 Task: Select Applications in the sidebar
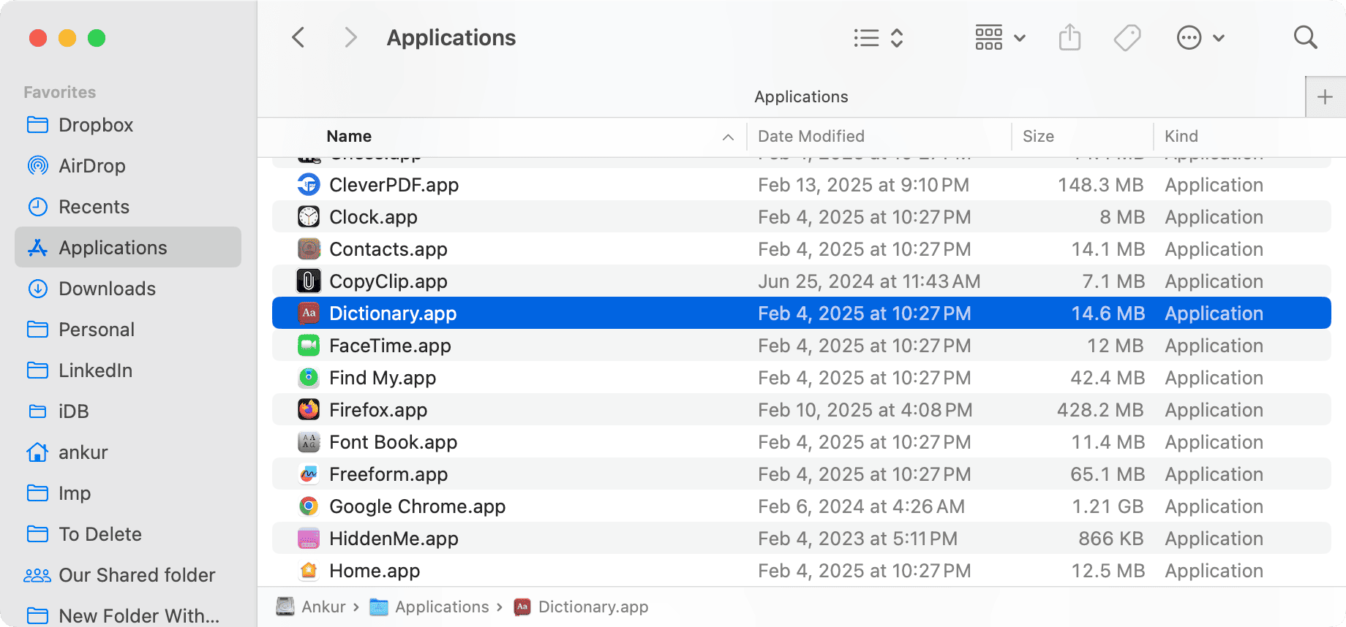(128, 247)
